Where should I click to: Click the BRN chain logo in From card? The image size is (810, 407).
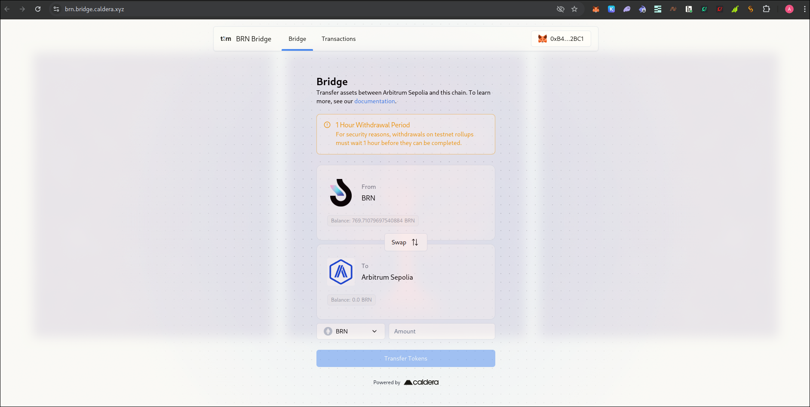(341, 193)
